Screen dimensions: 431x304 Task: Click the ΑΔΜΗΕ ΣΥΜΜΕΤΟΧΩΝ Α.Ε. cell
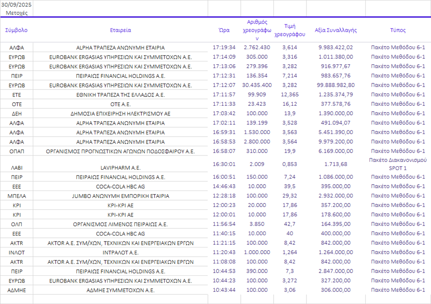[x=120, y=290]
